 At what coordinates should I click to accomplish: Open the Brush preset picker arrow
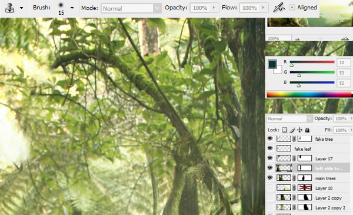click(x=72, y=8)
